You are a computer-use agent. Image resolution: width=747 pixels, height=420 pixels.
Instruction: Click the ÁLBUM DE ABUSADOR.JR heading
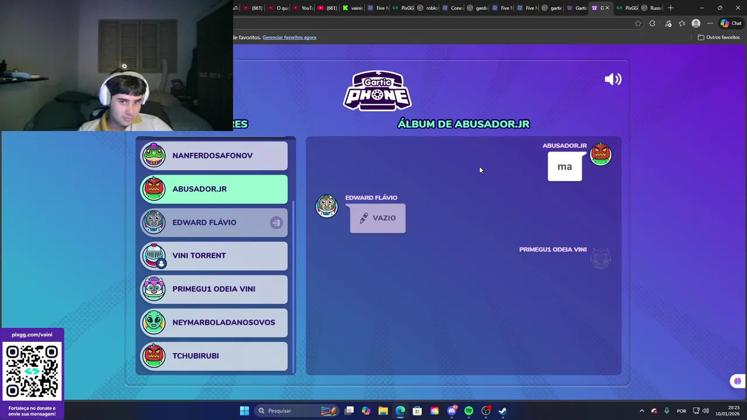point(463,124)
